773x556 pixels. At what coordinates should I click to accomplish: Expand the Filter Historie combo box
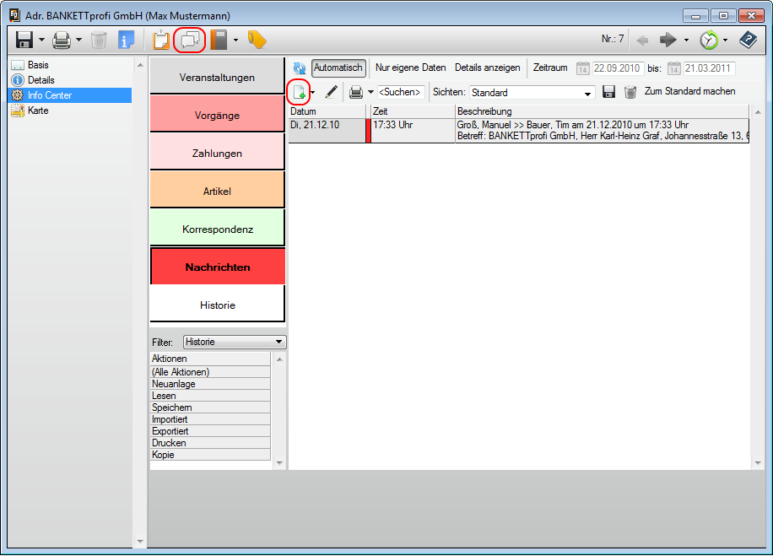point(278,342)
